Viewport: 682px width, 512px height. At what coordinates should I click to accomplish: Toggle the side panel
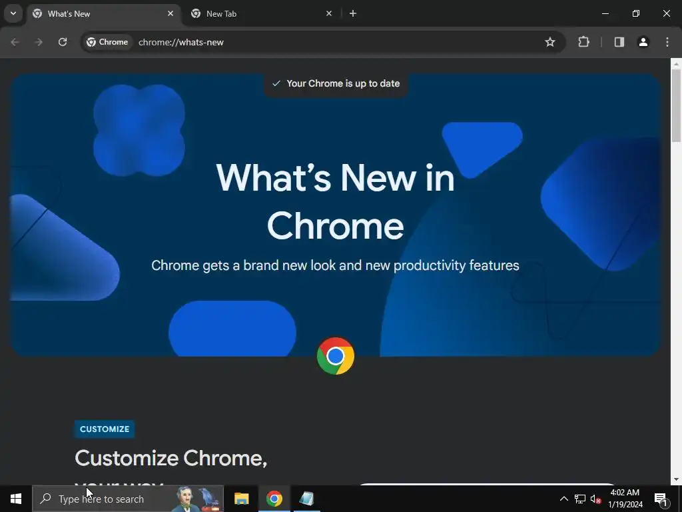click(x=619, y=42)
